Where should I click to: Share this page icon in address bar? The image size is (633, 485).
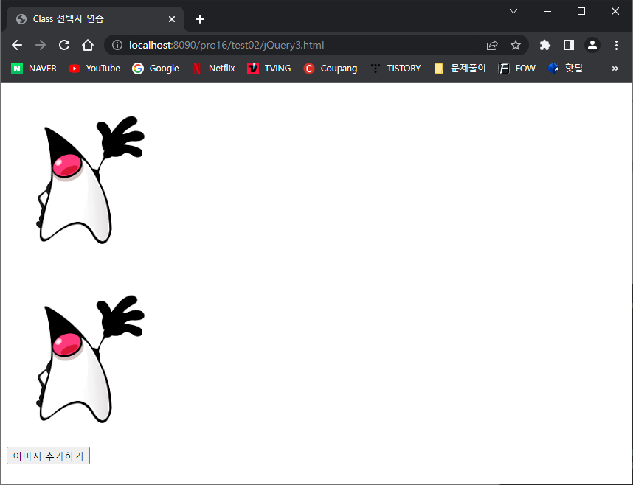(492, 45)
